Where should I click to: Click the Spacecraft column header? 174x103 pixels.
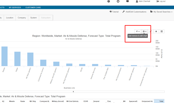pos(133,101)
